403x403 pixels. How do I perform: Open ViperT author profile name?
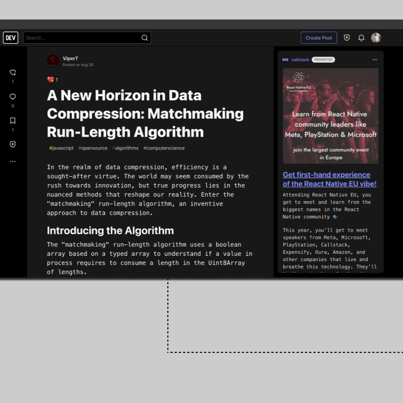[x=71, y=59]
